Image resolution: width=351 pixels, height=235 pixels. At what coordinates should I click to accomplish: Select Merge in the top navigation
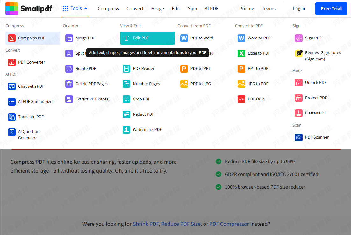(x=157, y=9)
